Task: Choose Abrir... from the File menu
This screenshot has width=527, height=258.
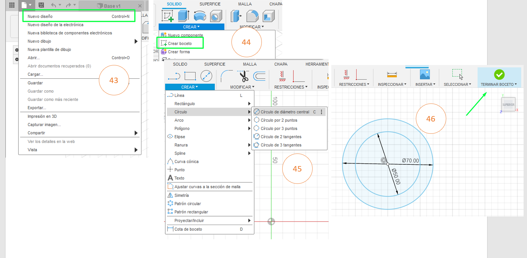Action: [33, 58]
